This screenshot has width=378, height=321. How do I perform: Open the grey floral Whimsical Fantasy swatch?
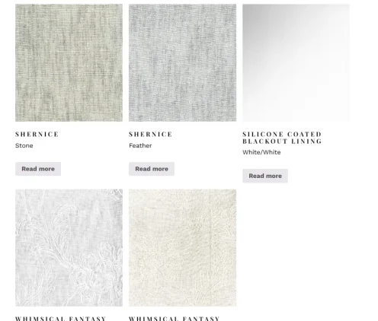coord(69,248)
